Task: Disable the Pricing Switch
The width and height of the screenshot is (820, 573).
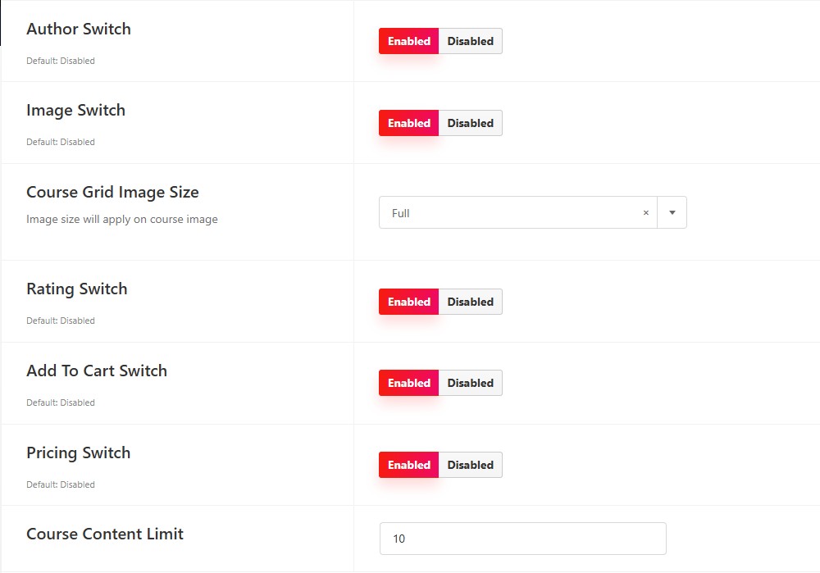Action: click(470, 466)
